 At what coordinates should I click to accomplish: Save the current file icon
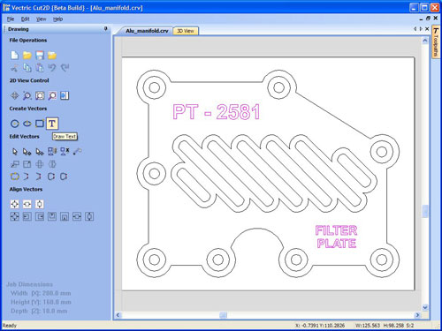(x=40, y=55)
